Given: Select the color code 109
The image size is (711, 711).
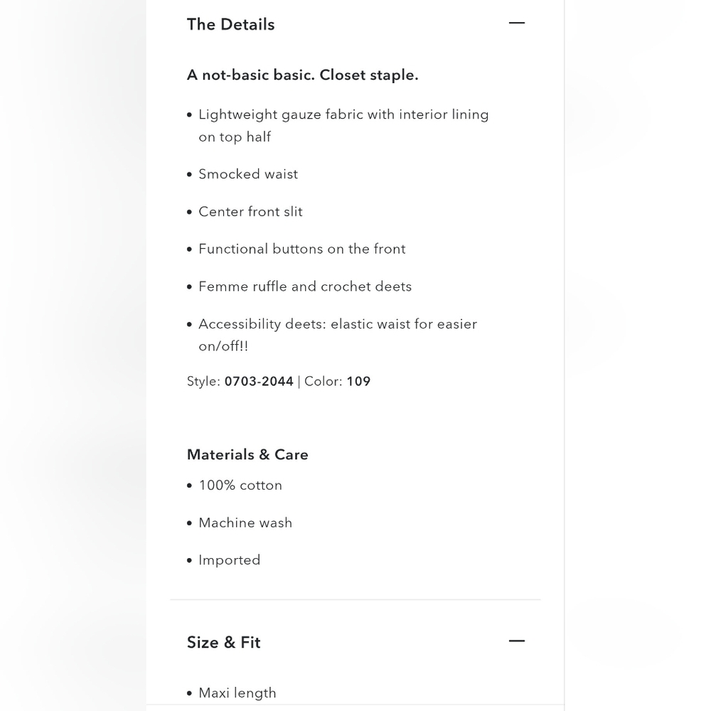Looking at the screenshot, I should coord(358,381).
